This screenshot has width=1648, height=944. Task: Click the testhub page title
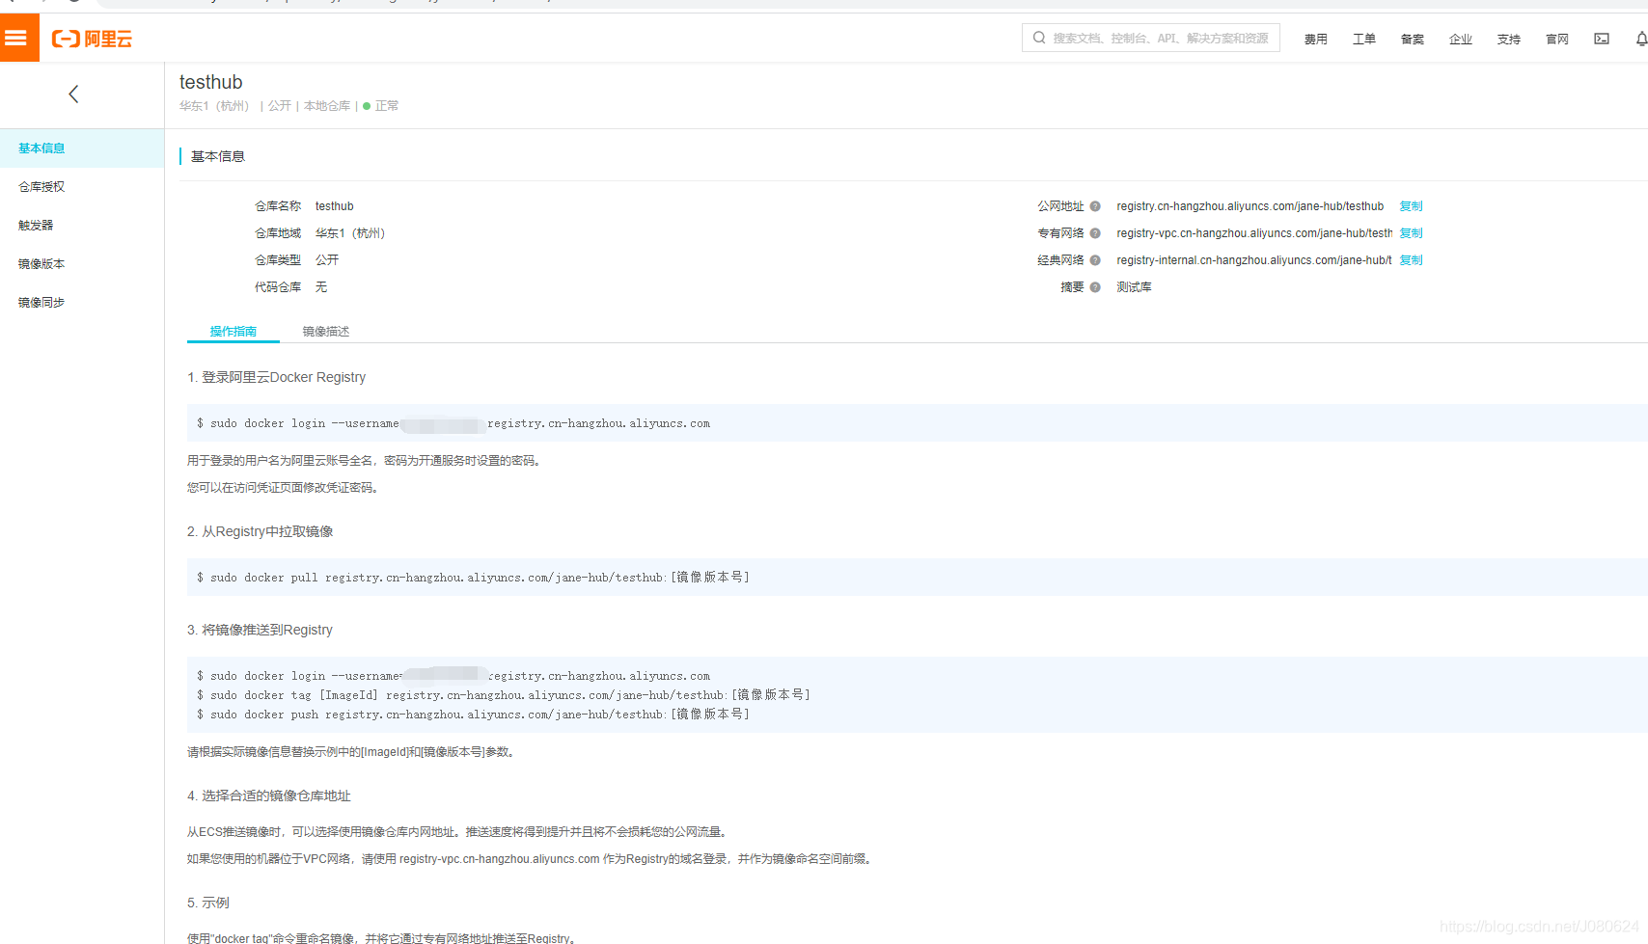[211, 82]
